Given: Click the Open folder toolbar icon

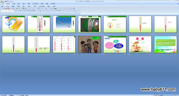Looking at the screenshot, I should 4,8.
